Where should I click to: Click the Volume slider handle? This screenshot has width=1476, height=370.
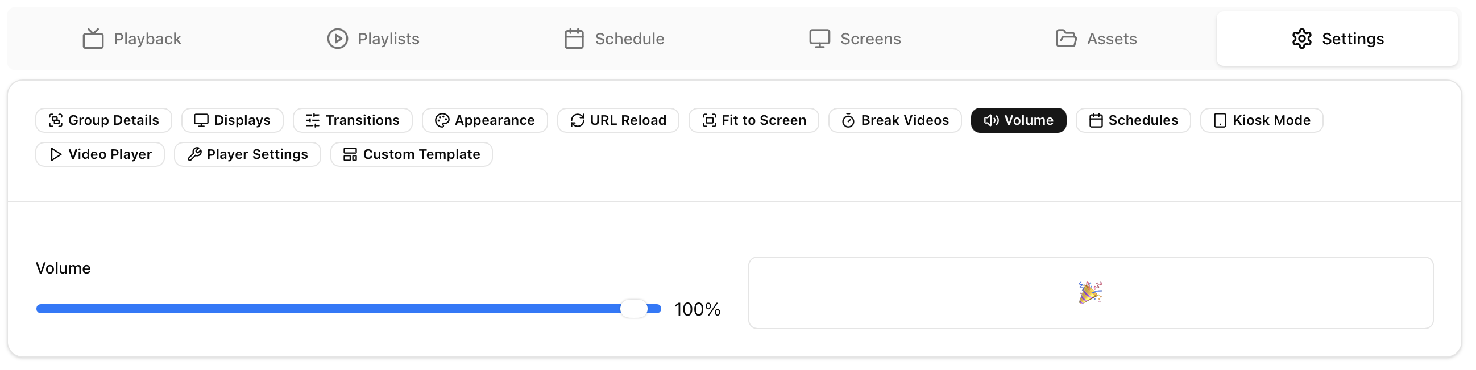point(634,309)
